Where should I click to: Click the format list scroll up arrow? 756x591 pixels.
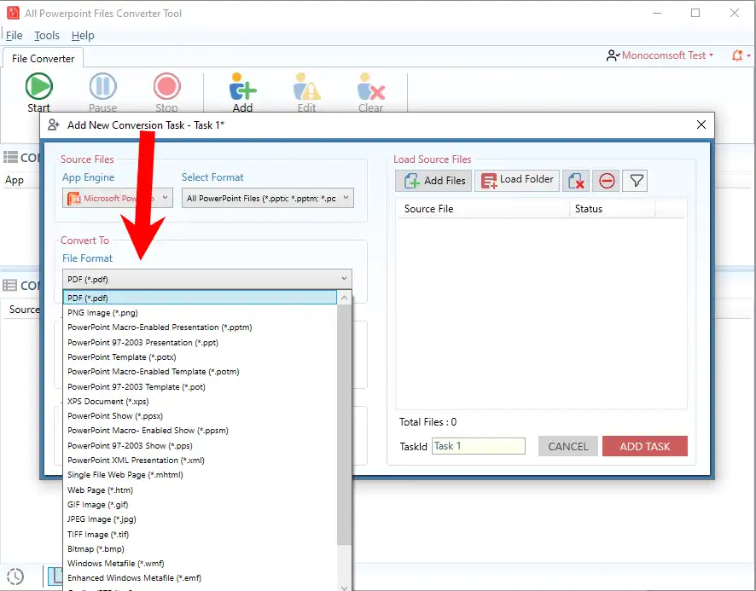[x=344, y=298]
